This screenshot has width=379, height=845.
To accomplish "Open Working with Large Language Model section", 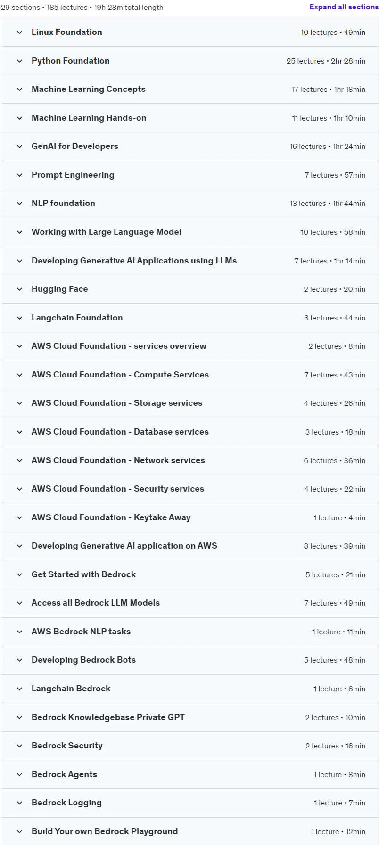I will [x=189, y=232].
